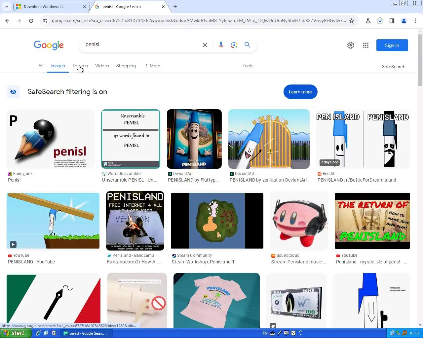Click 'PENISLAND - YouTube' result title

click(31, 262)
